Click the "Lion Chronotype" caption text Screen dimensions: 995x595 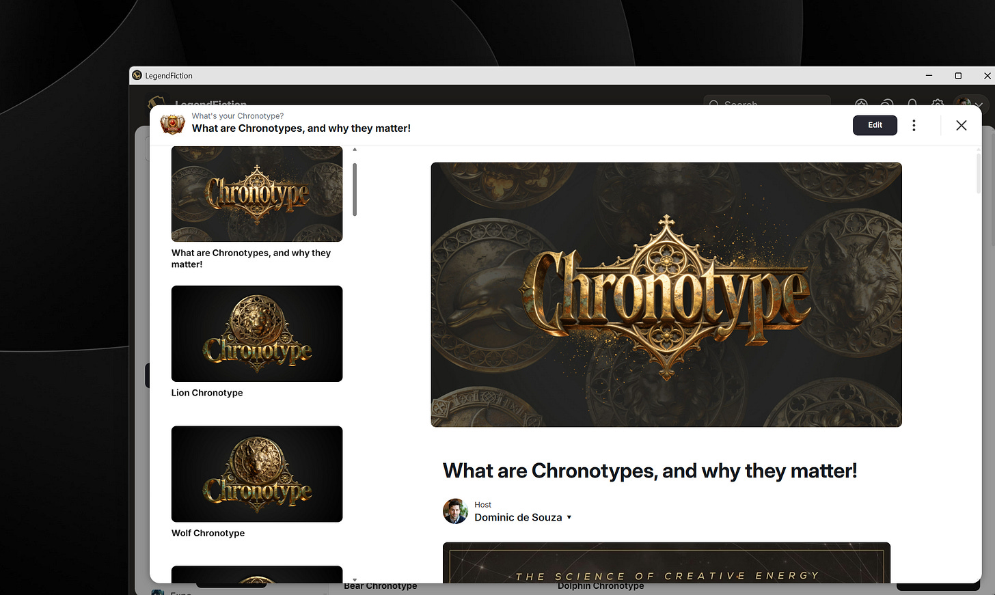point(207,393)
